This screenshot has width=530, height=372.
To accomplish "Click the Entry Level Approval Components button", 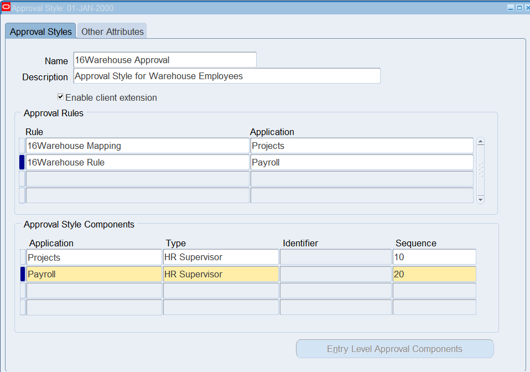I will tap(394, 349).
